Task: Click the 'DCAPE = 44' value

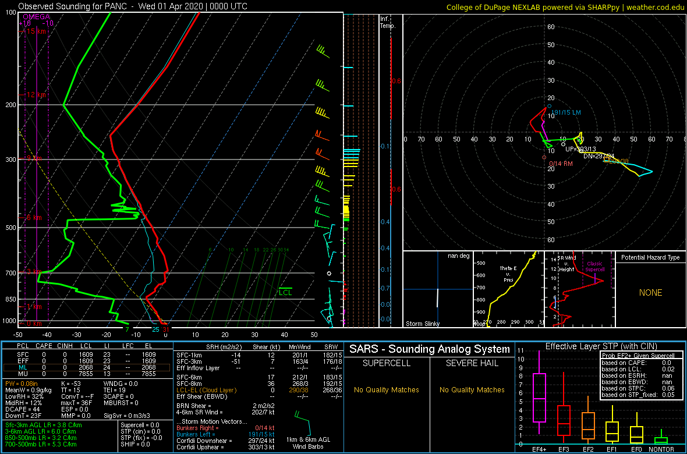Action: pyautogui.click(x=23, y=409)
